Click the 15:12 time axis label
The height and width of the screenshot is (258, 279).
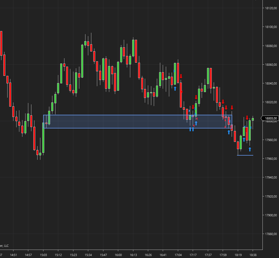click(x=58, y=255)
